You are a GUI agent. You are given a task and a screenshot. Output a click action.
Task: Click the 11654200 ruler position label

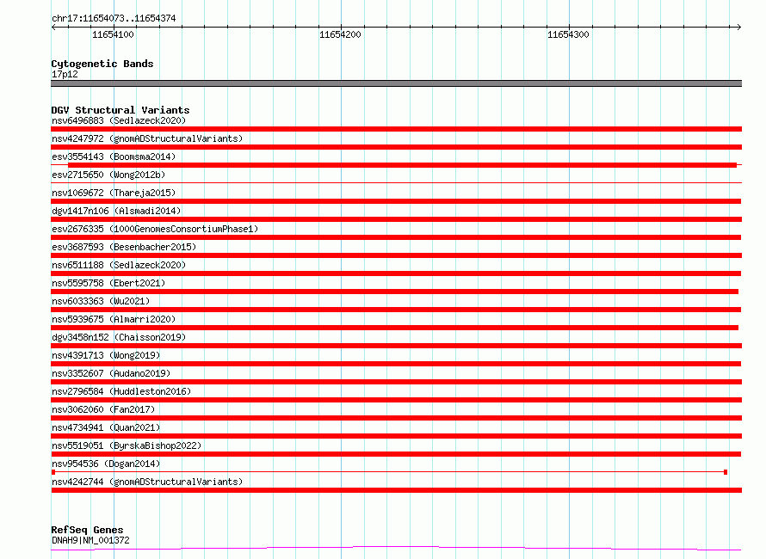click(x=340, y=34)
